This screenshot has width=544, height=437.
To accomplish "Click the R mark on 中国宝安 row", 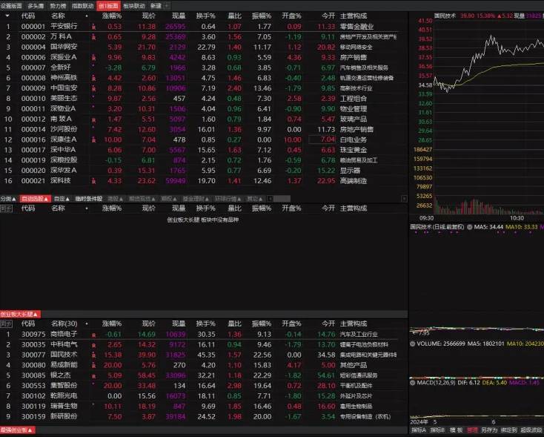I will (93, 88).
